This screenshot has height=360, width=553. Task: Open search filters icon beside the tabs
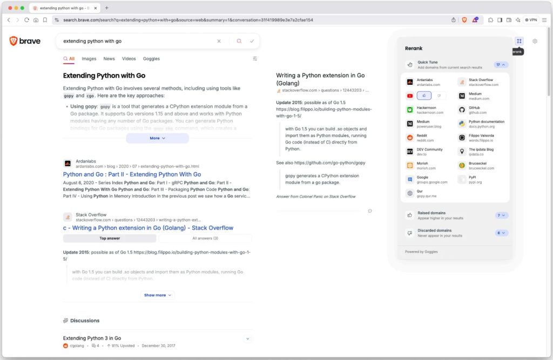(255, 58)
